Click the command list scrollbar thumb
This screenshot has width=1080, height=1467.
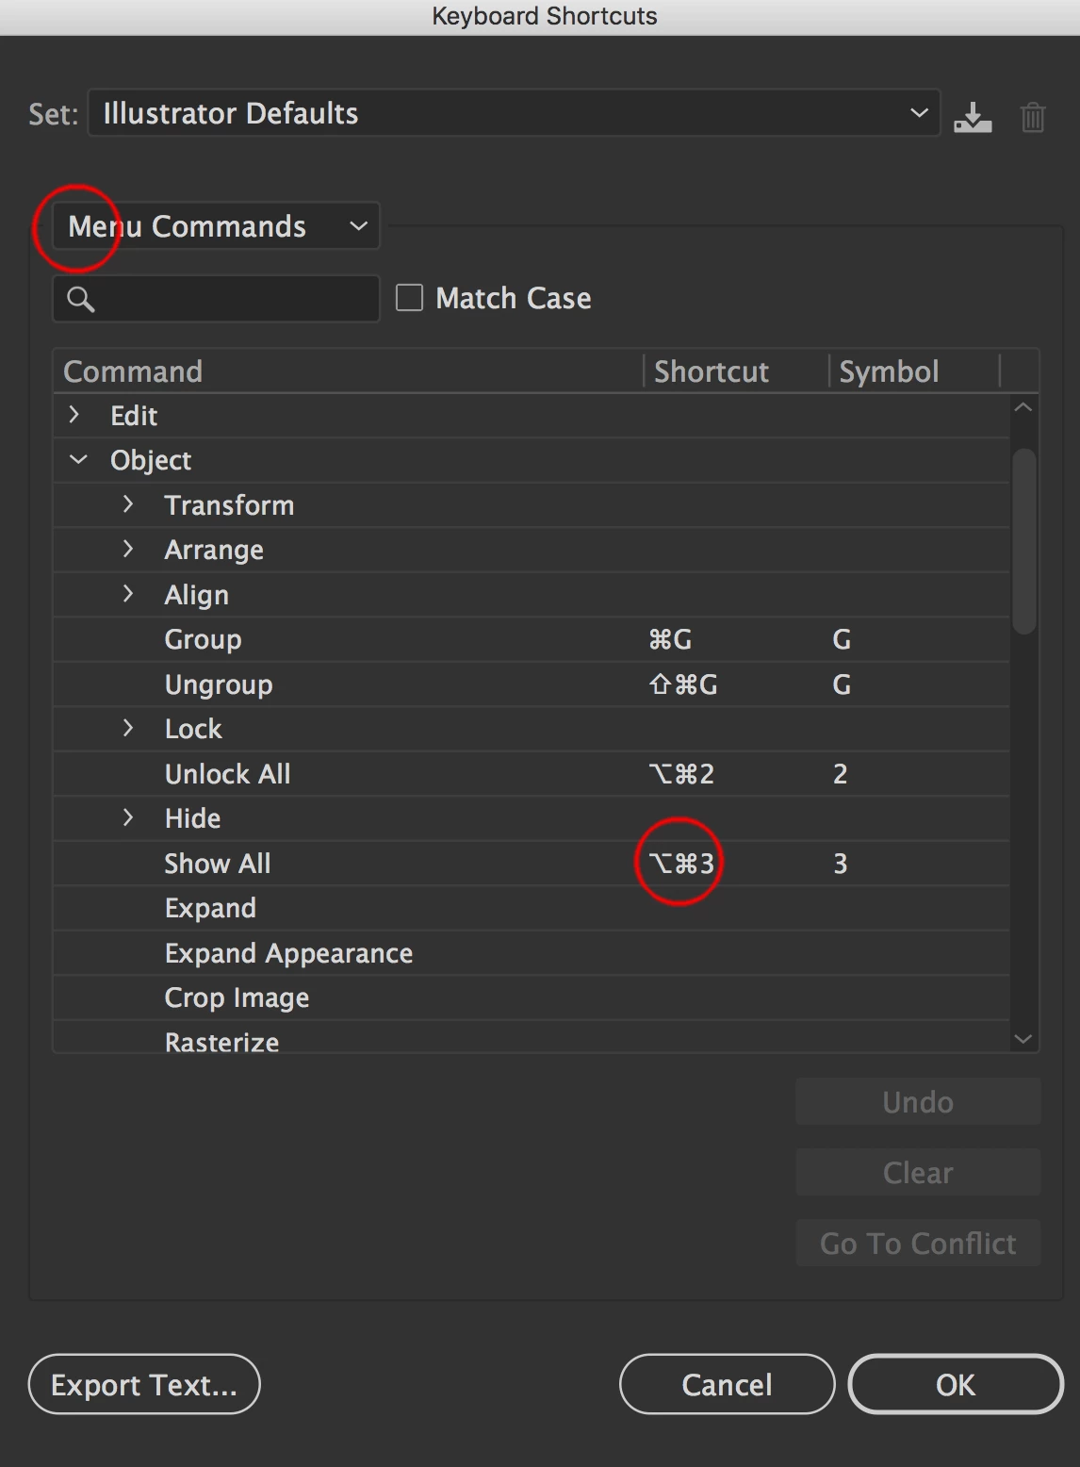pos(1023,541)
